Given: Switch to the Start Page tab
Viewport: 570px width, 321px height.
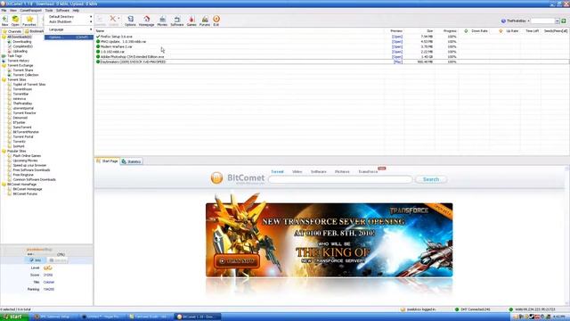Looking at the screenshot, I should (x=107, y=160).
